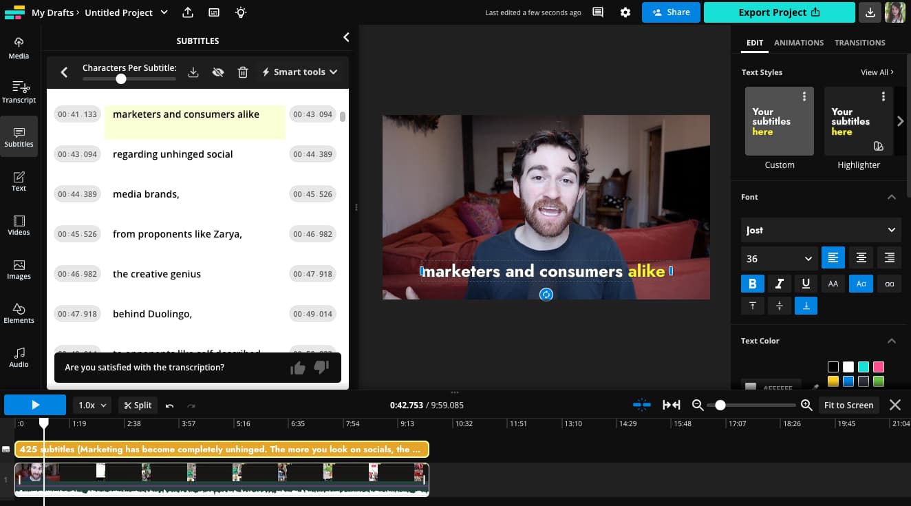
Task: Delete all subtitles trash icon
Action: click(242, 72)
